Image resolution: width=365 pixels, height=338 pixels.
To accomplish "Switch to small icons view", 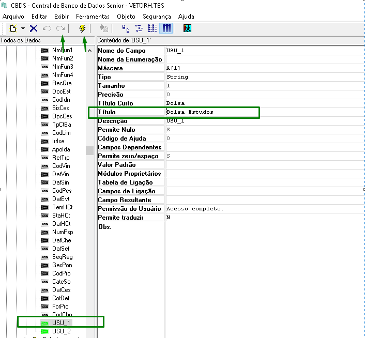I will [139, 29].
